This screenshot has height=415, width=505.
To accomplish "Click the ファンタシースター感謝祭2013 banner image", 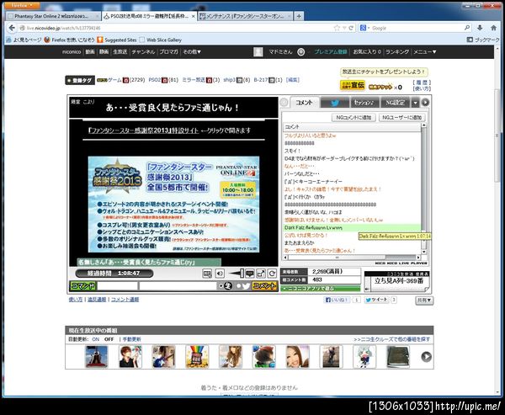I will tap(173, 205).
